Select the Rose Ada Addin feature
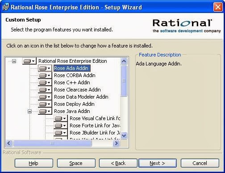Image resolution: width=225 pixels, height=173 pixels. (x=72, y=68)
